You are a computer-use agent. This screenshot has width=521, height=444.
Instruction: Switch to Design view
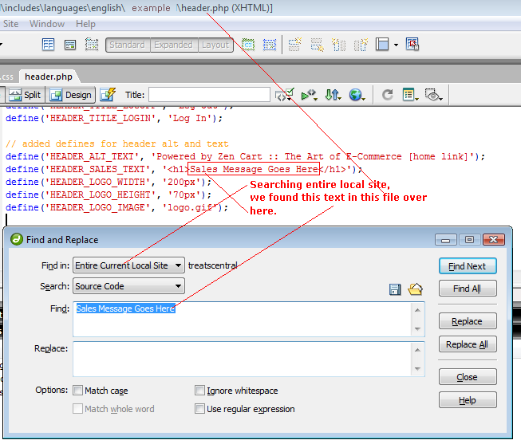pos(70,95)
